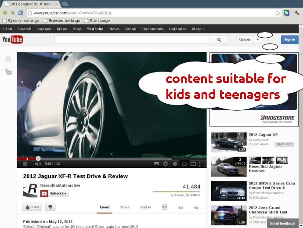
Task: Toggle captions in the video player
Action: (156, 164)
